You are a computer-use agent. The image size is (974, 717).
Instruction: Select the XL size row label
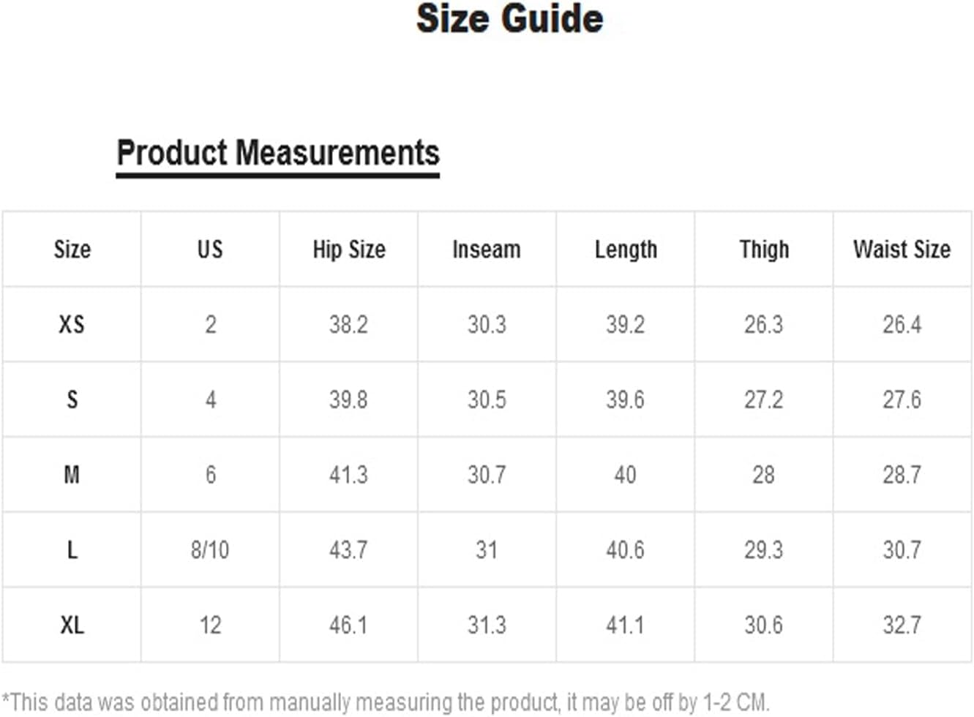click(72, 625)
